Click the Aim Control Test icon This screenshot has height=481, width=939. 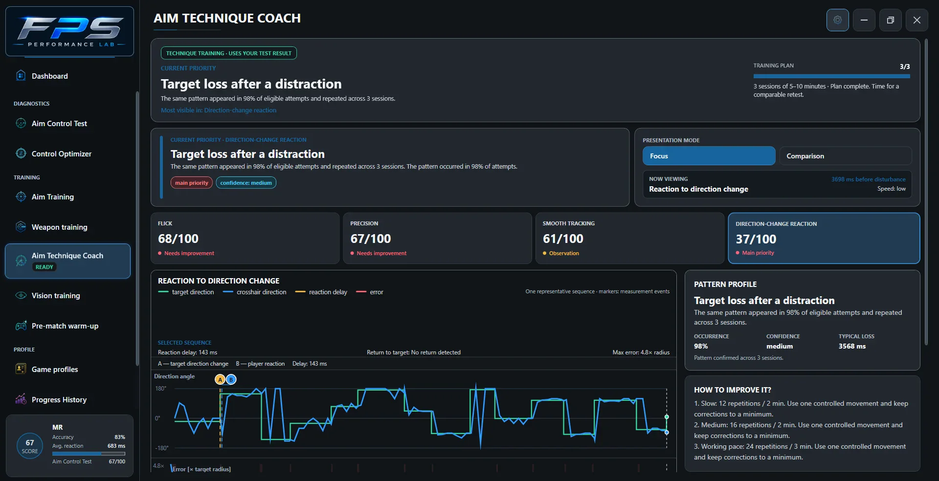point(21,123)
